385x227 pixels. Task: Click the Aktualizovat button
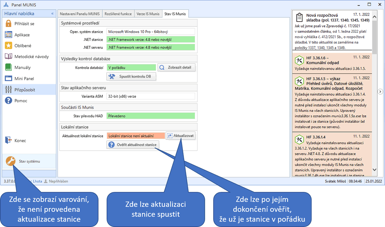coord(181,136)
